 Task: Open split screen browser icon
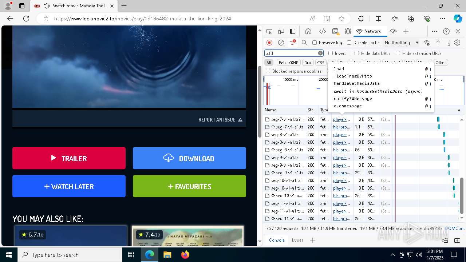click(378, 19)
